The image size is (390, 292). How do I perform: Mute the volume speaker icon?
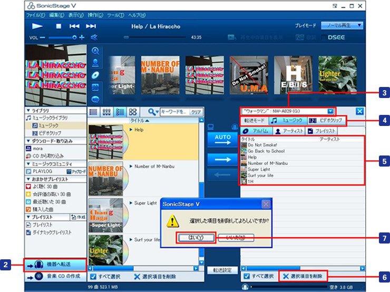tap(95, 37)
